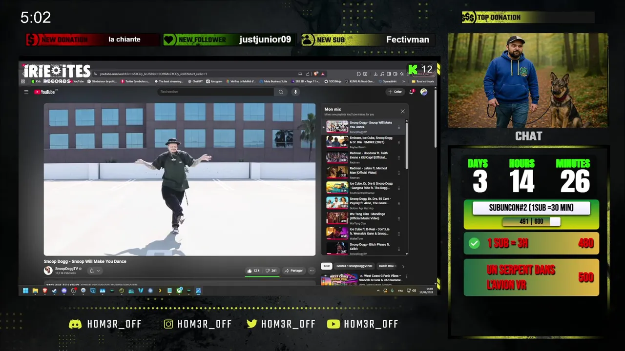
Task: Open the SnoopDoggTV channel name link
Action: [x=66, y=269]
